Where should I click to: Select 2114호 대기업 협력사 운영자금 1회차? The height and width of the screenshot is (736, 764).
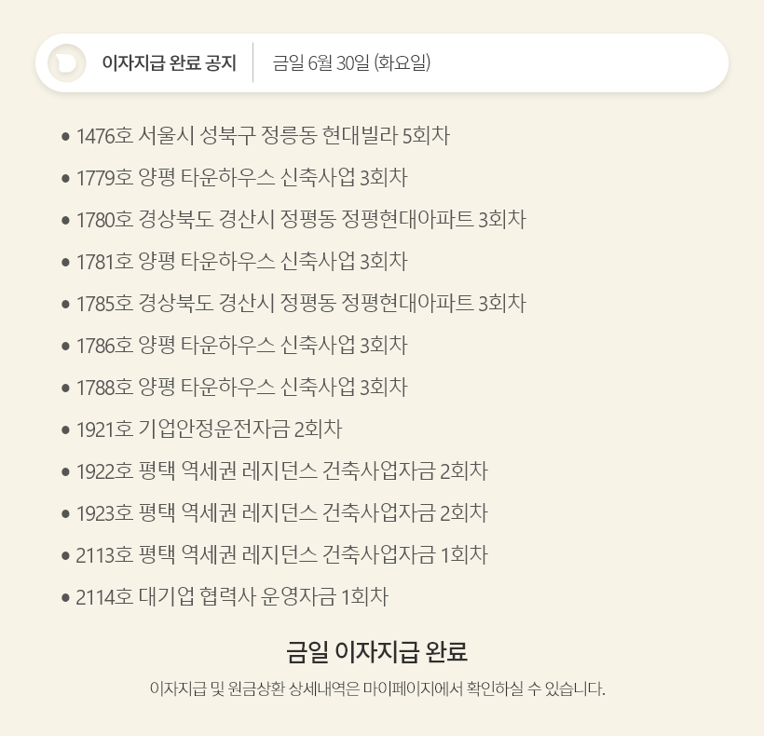232,597
